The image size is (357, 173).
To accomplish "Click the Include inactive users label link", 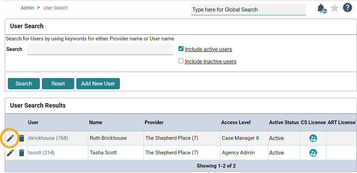I will [x=211, y=62].
